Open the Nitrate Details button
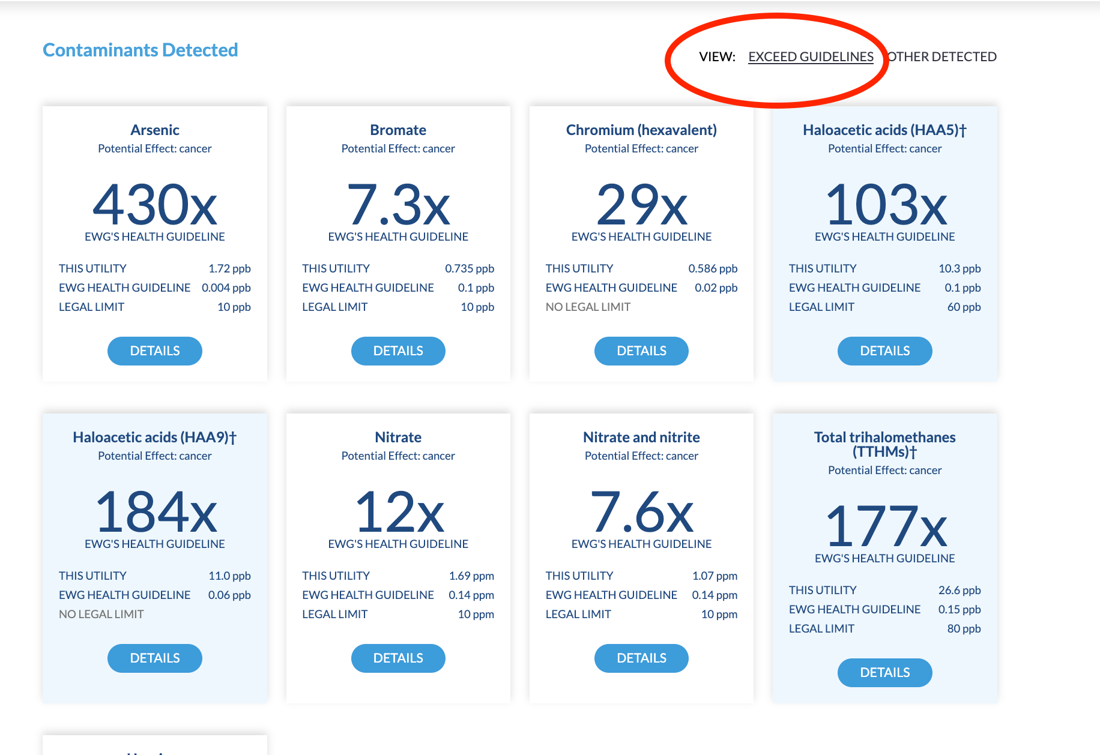Screen dimensions: 1100x755 (x=398, y=658)
